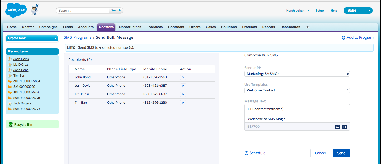
Task: Go back to SMS Programs breadcrumb
Action: [78, 38]
